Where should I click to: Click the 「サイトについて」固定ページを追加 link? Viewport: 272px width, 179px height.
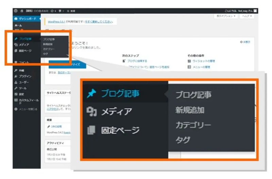coord(149,67)
